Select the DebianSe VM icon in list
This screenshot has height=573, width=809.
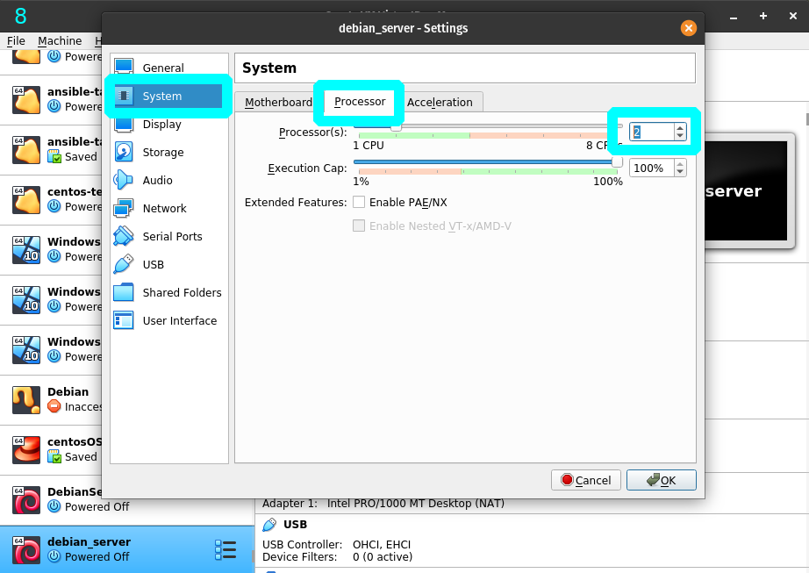(26, 500)
